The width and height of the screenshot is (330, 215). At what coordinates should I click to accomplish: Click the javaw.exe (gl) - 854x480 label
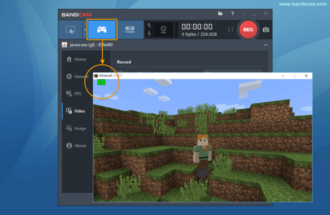[91, 45]
